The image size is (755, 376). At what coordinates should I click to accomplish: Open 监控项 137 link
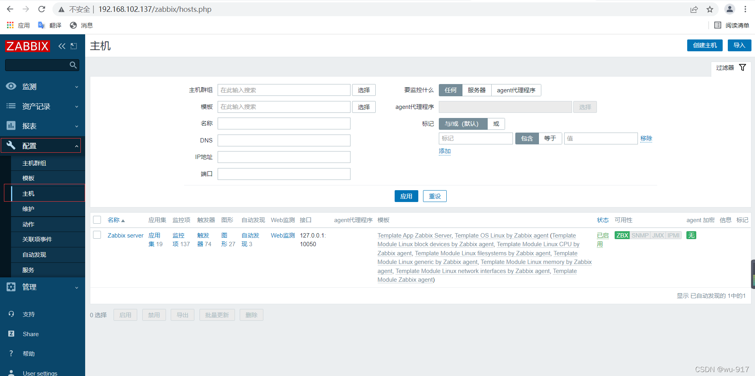click(181, 239)
